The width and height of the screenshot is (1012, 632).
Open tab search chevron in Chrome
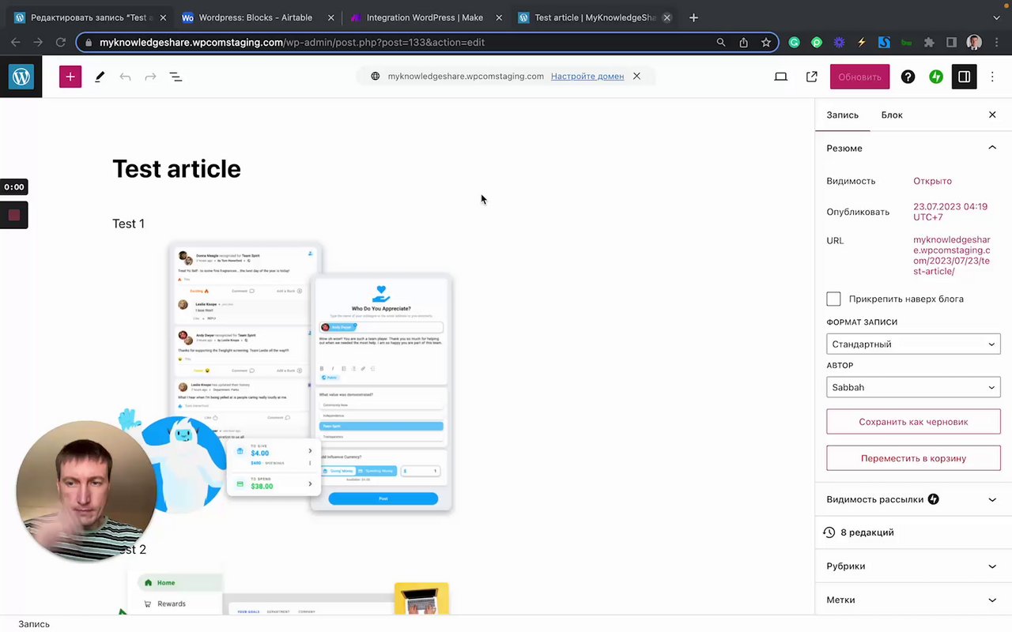point(995,17)
